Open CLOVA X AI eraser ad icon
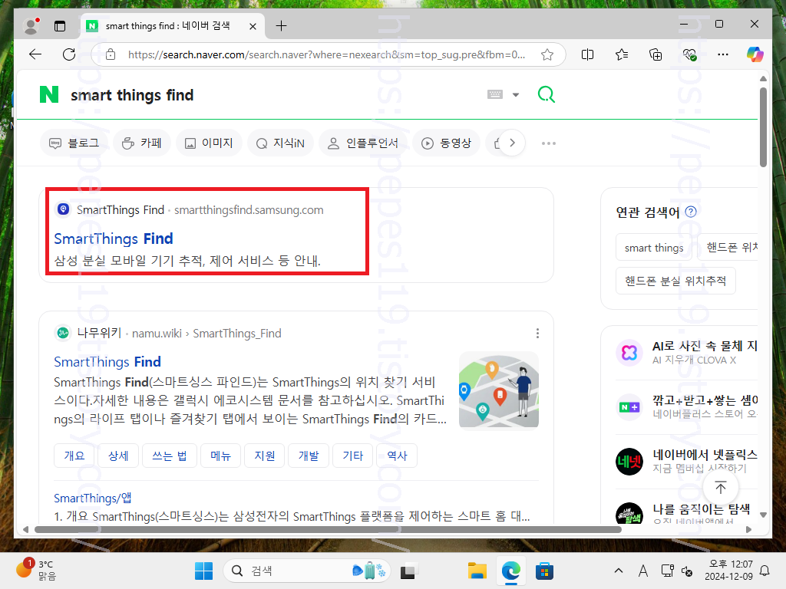This screenshot has width=786, height=589. tap(629, 353)
